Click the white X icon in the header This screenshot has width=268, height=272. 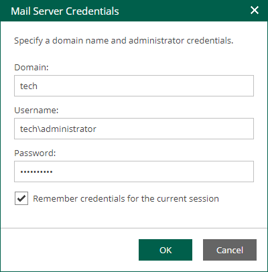255,10
